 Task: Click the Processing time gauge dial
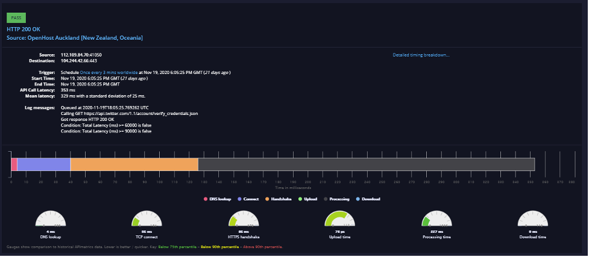pyautogui.click(x=436, y=218)
